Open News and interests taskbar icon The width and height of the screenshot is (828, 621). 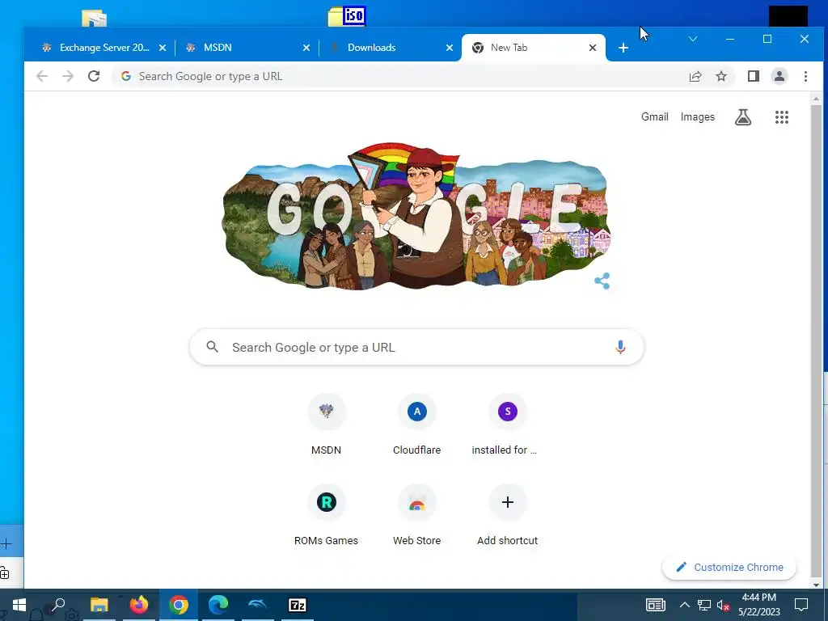click(655, 605)
